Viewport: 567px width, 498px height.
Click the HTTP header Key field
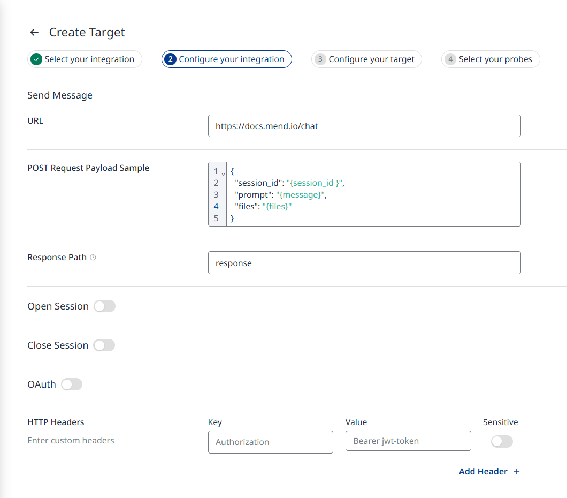[270, 442]
